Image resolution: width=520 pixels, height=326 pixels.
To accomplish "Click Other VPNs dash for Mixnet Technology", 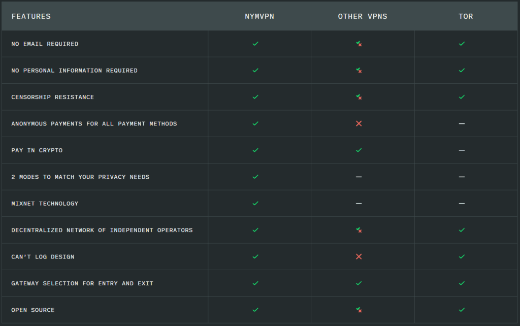I will point(359,203).
